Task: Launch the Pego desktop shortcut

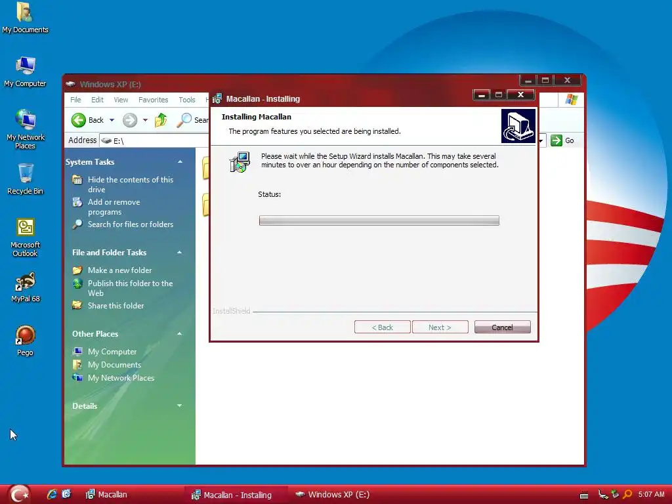Action: tap(26, 341)
